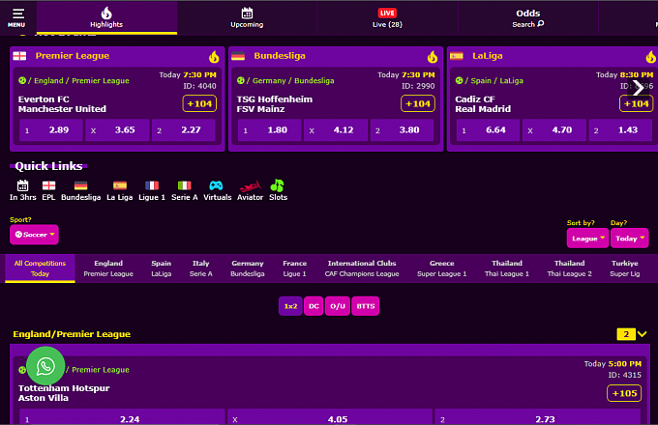Viewport: 658px width, 425px height.
Task: Choose Real Madrid win odds 1.43
Action: click(x=620, y=130)
